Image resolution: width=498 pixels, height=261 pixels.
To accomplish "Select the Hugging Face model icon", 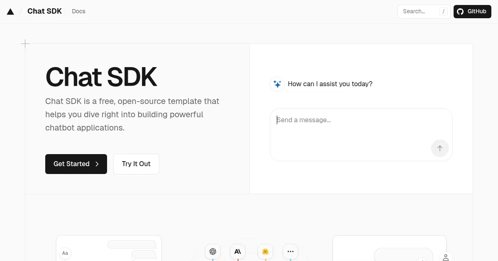I will point(265,251).
